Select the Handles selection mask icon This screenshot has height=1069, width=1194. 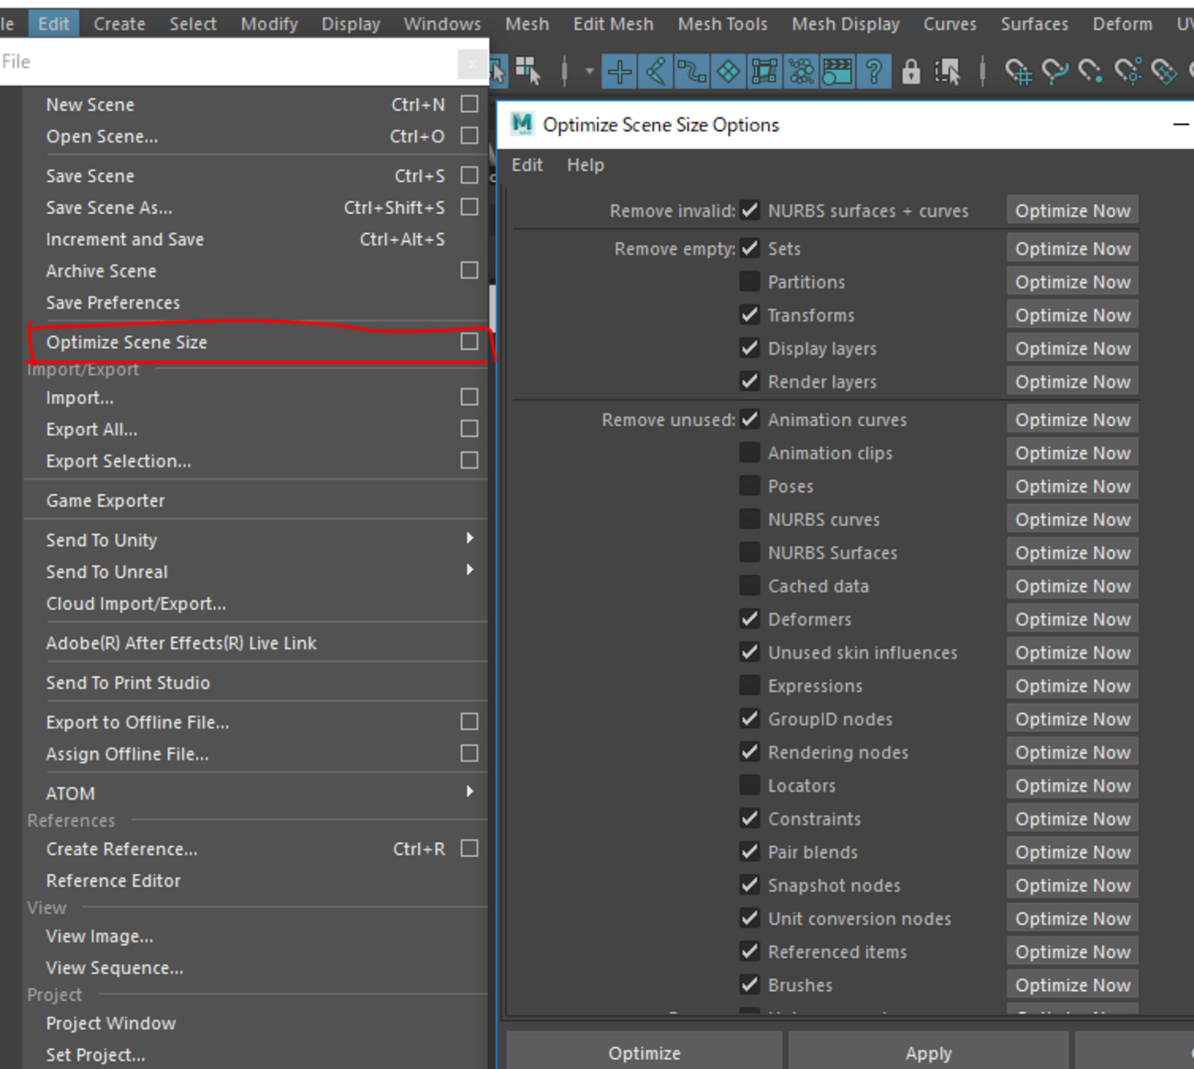click(x=620, y=72)
